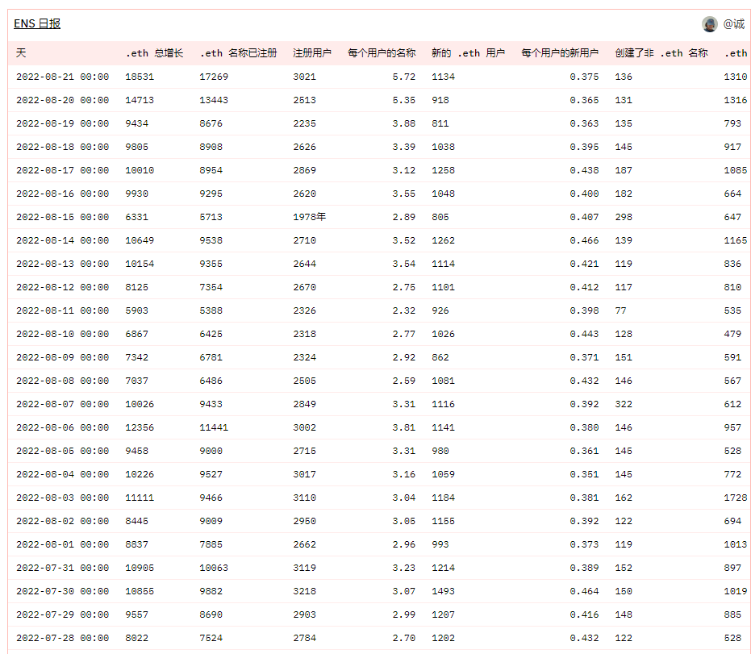The image size is (751, 654).
Task: Select registered names value 7354
Action: tap(211, 287)
